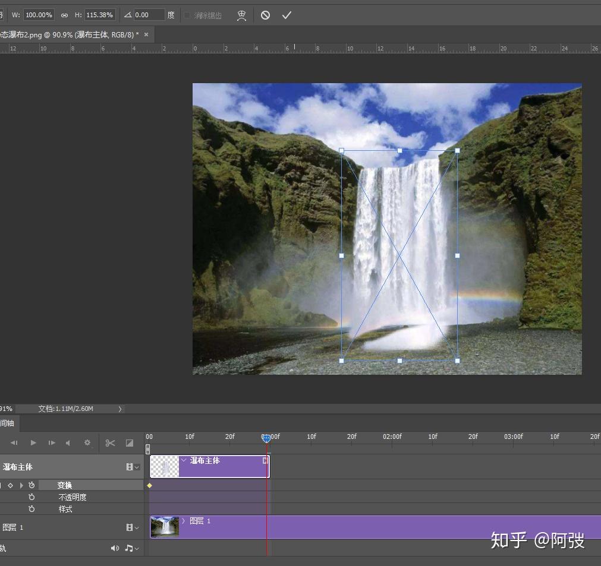Select the 图层 1 track name
The height and width of the screenshot is (566, 601).
coord(13,527)
